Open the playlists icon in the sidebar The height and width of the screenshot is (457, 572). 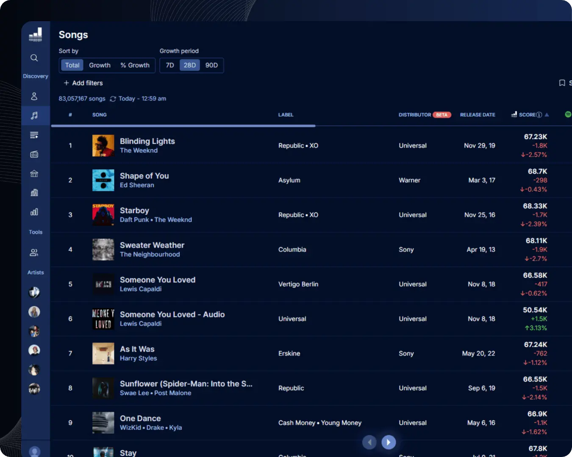tap(34, 135)
